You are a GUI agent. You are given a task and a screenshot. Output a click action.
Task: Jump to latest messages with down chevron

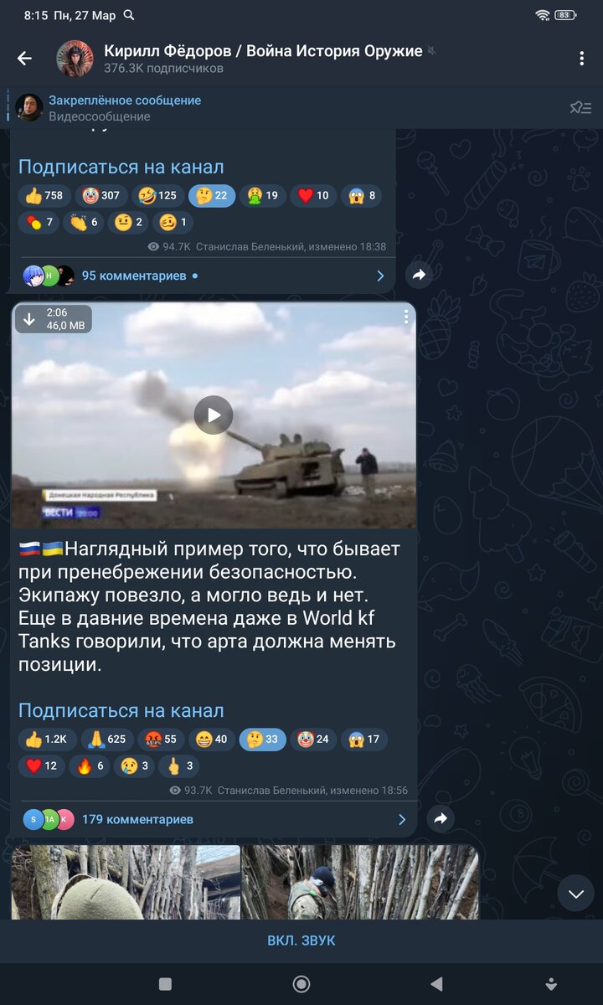coord(575,894)
